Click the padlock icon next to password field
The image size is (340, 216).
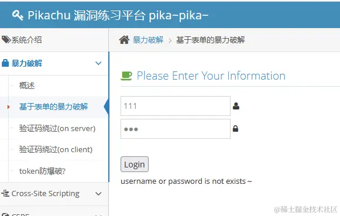pos(235,129)
